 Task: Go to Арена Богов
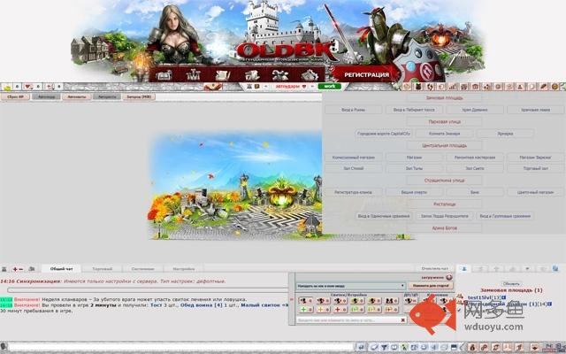coord(444,228)
